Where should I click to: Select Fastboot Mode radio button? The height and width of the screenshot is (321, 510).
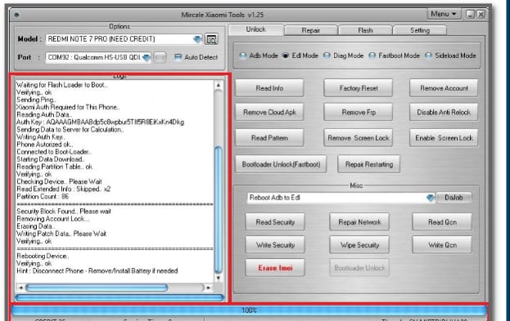point(372,56)
